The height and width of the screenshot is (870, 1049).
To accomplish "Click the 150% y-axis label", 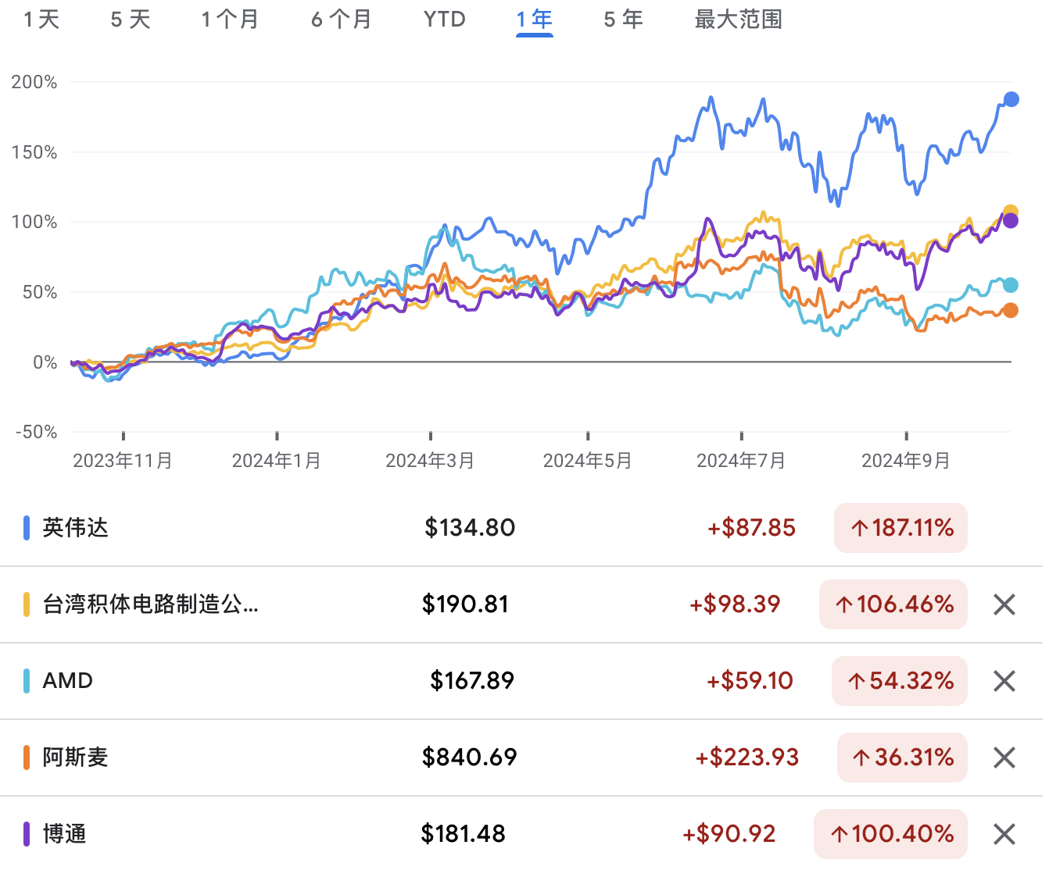I will pyautogui.click(x=34, y=152).
